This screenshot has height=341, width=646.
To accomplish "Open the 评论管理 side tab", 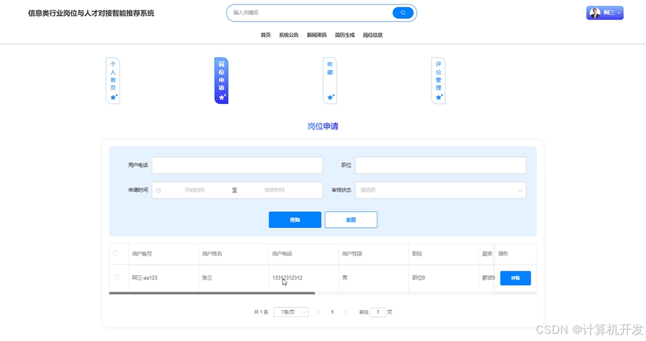I will [x=438, y=81].
